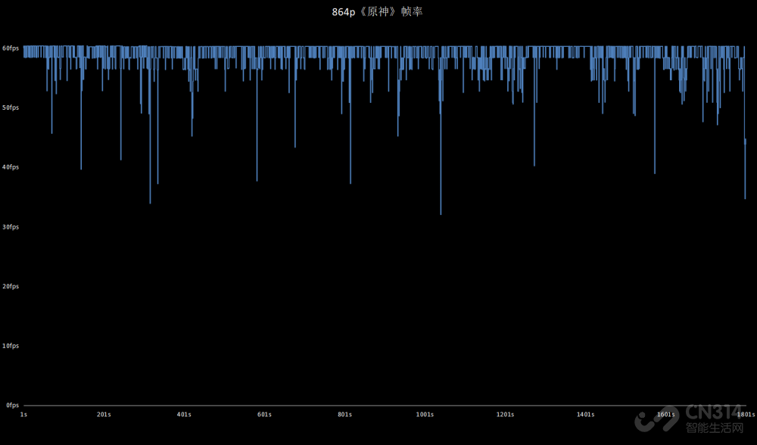This screenshot has height=445, width=757.
Task: Click the chart title 864p《原神》帧率
Action: 377,11
